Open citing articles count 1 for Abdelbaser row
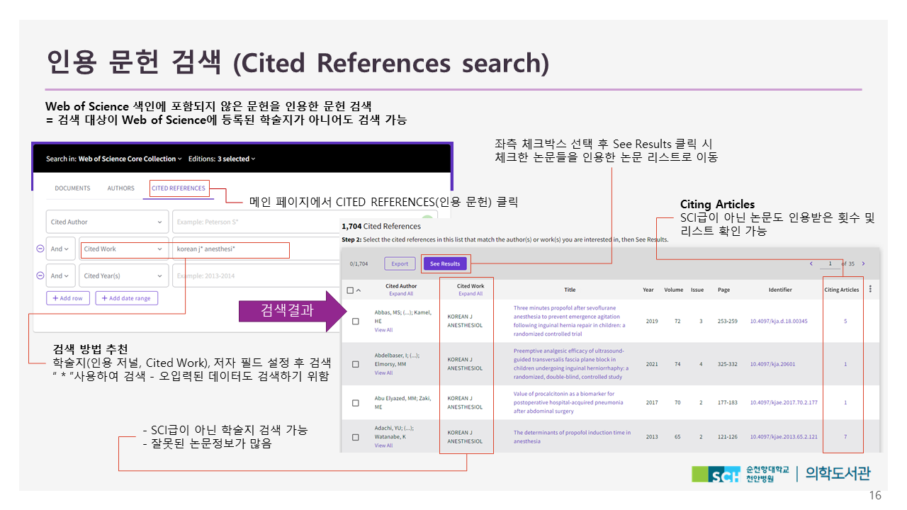Screen dimensions: 907x510 click(845, 364)
